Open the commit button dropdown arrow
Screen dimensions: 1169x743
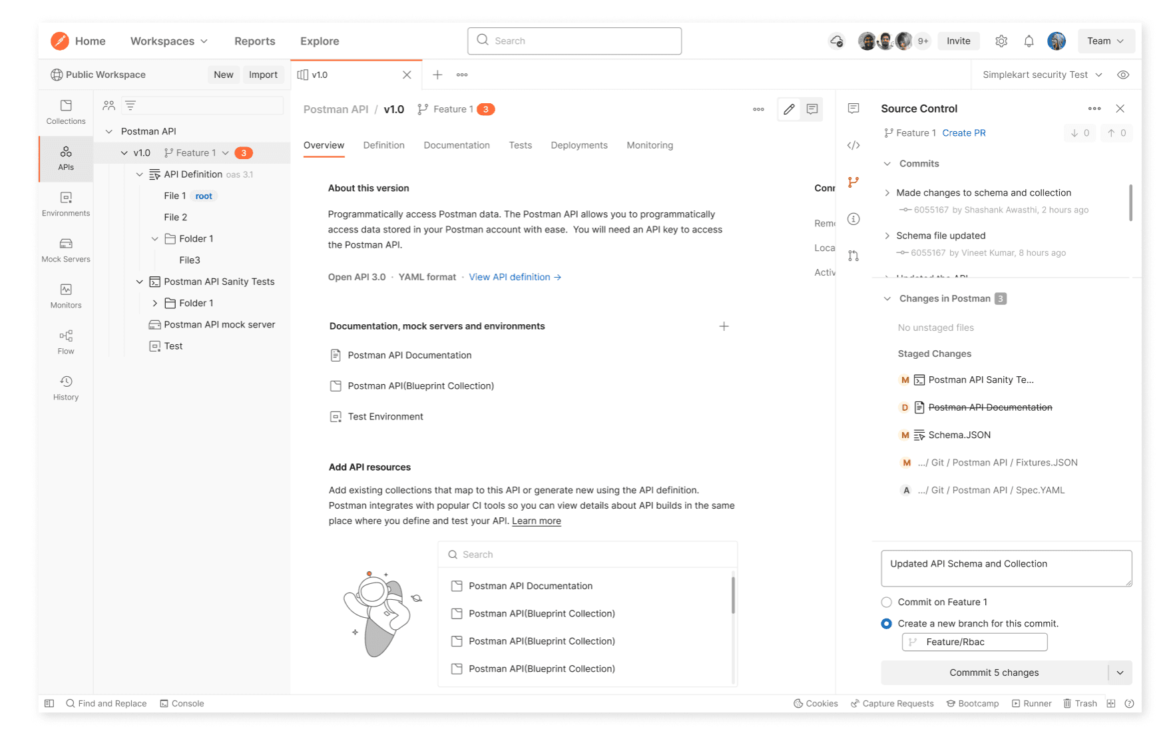1120,672
